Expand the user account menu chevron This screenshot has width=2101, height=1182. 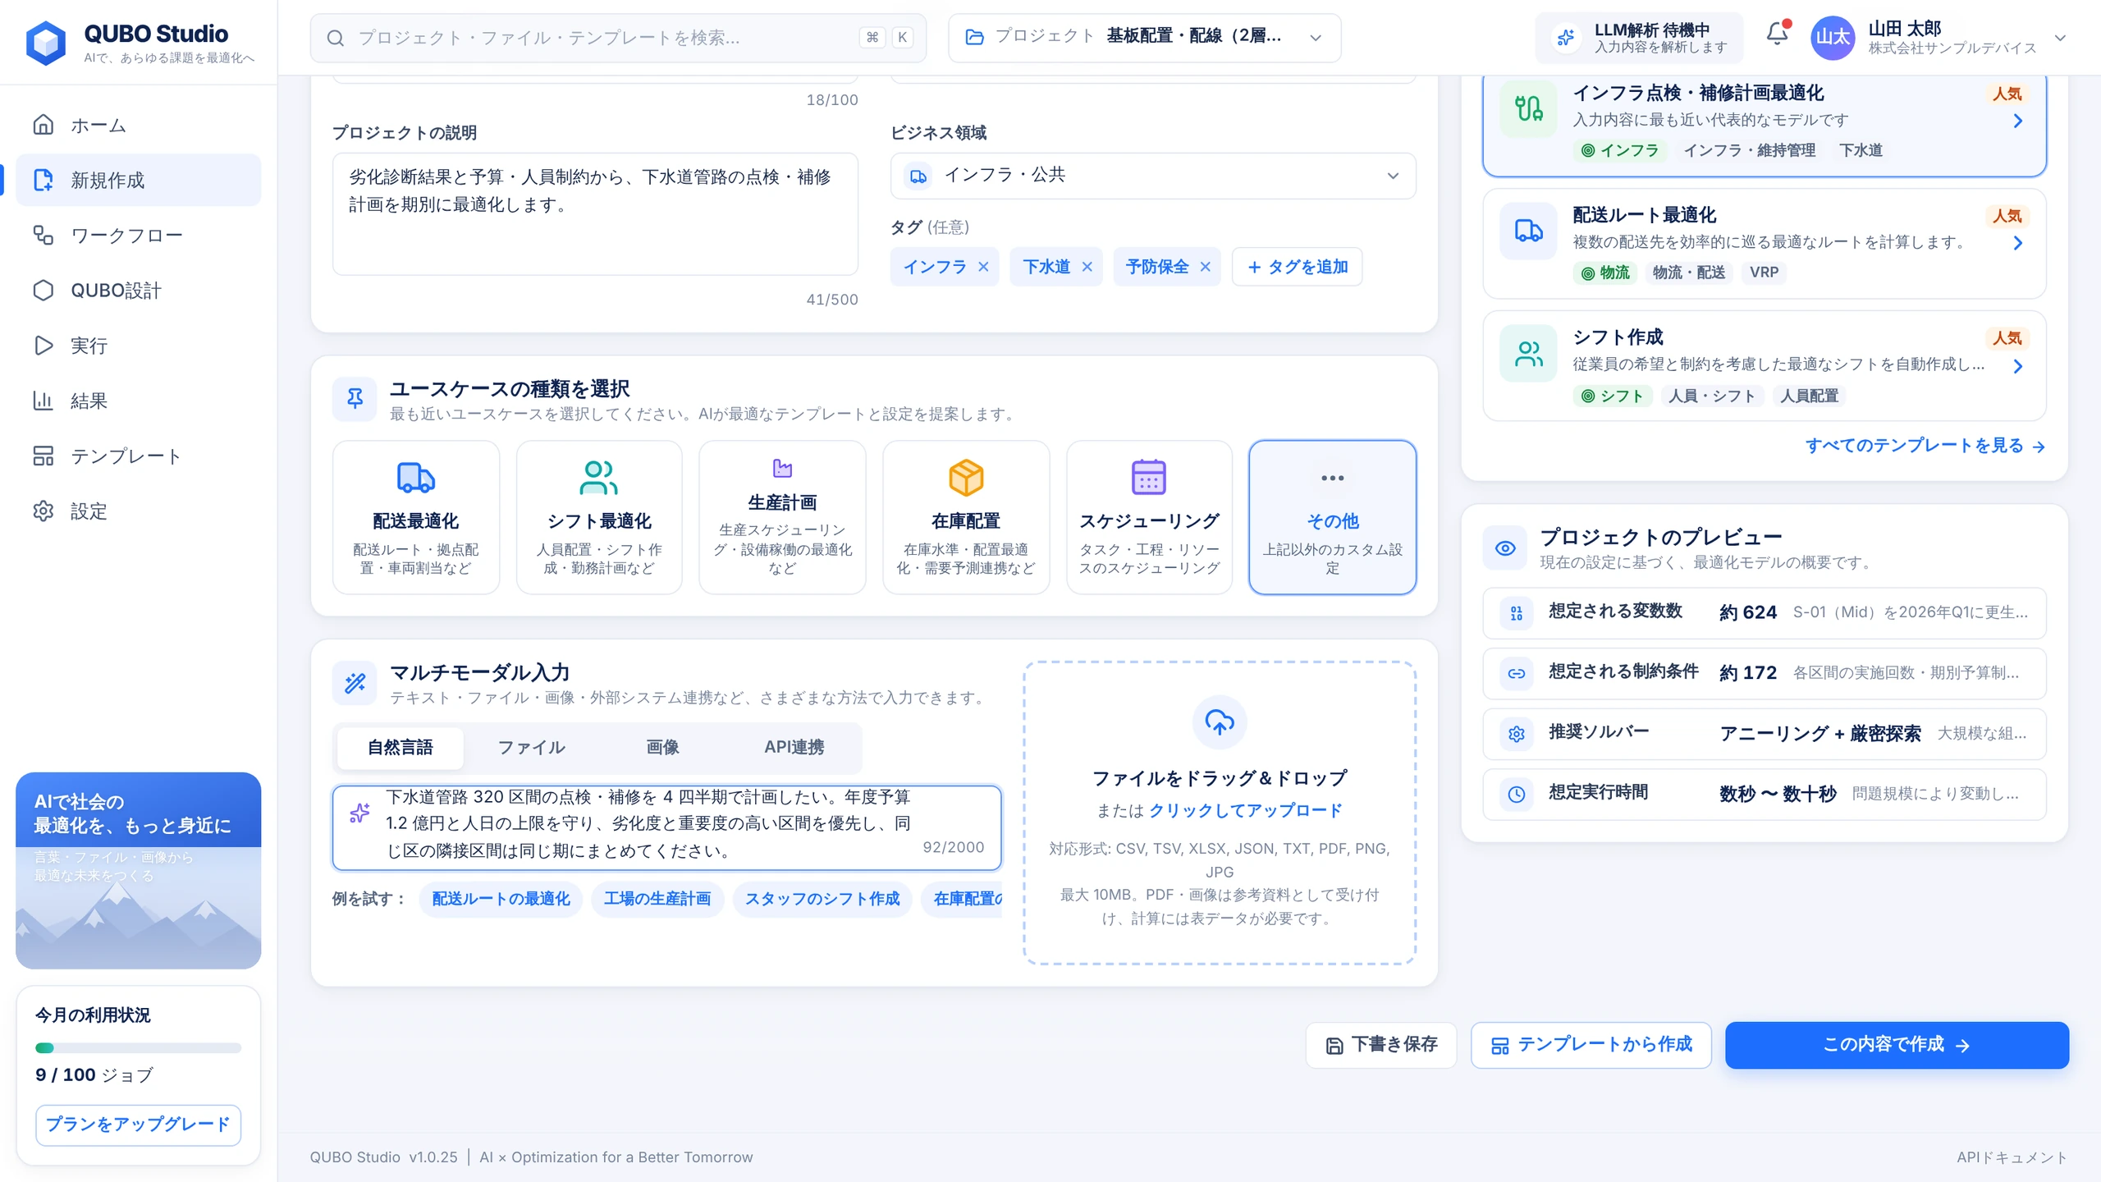click(x=2060, y=38)
